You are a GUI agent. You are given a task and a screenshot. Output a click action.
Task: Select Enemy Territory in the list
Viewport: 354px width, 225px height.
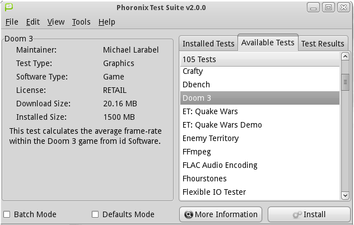point(260,138)
